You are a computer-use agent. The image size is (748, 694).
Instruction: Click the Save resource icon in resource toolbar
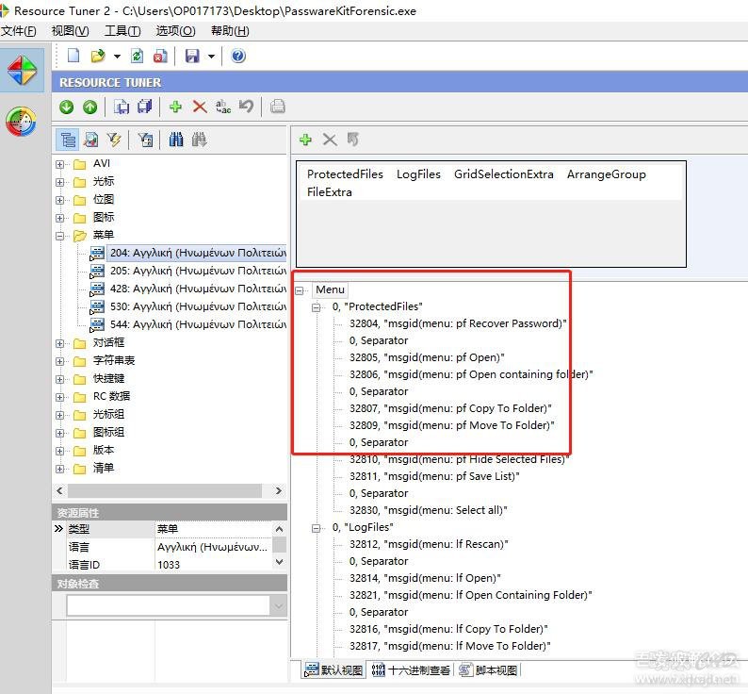coord(122,107)
